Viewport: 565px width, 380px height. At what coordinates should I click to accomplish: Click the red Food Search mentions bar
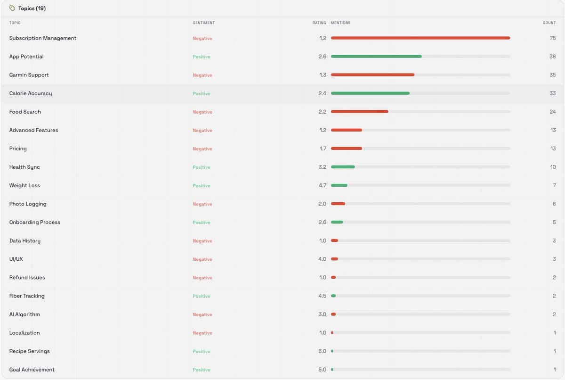(360, 112)
